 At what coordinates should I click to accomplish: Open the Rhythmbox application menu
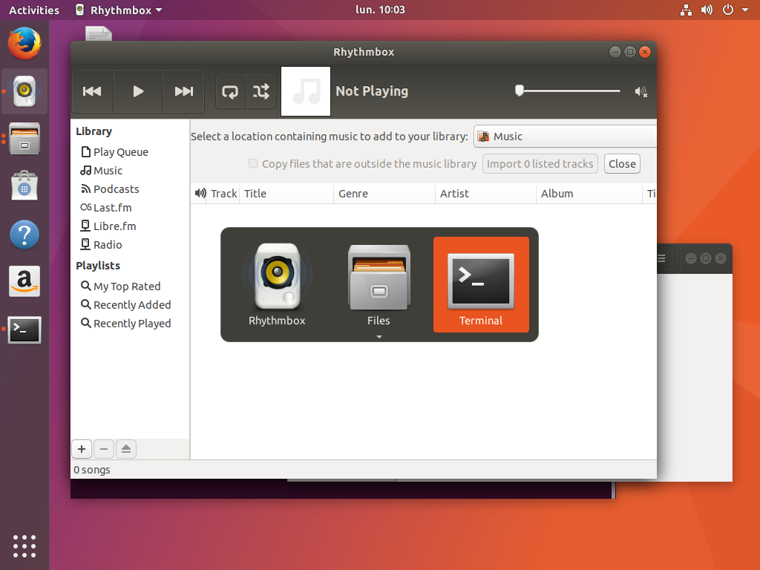coord(119,10)
